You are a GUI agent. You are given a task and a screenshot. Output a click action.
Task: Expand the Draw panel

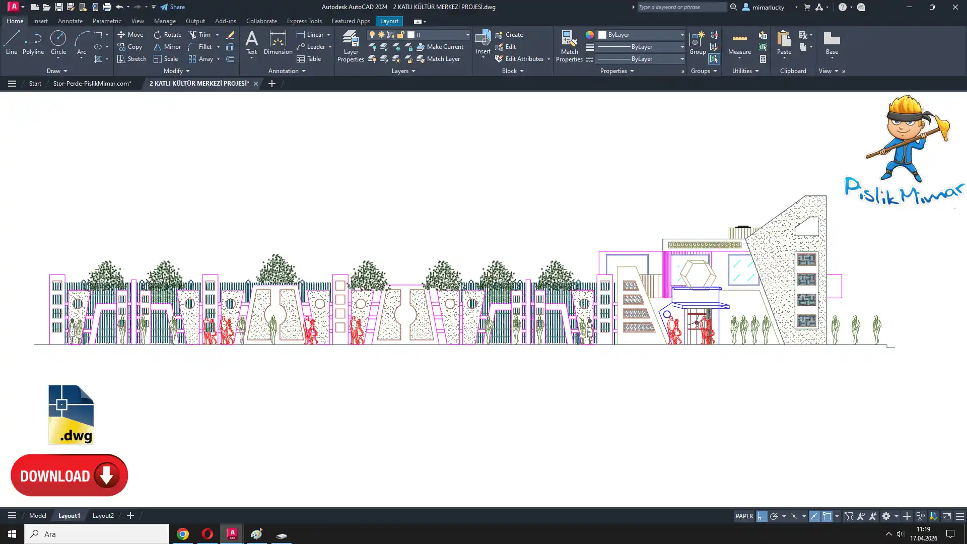coord(57,71)
